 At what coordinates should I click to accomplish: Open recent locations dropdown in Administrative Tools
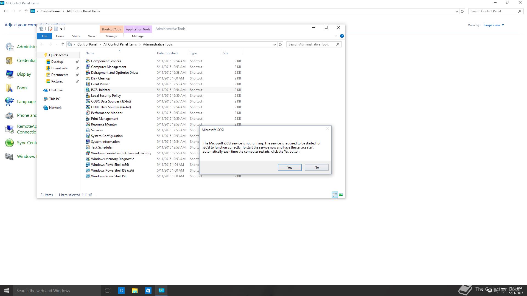[x=57, y=44]
